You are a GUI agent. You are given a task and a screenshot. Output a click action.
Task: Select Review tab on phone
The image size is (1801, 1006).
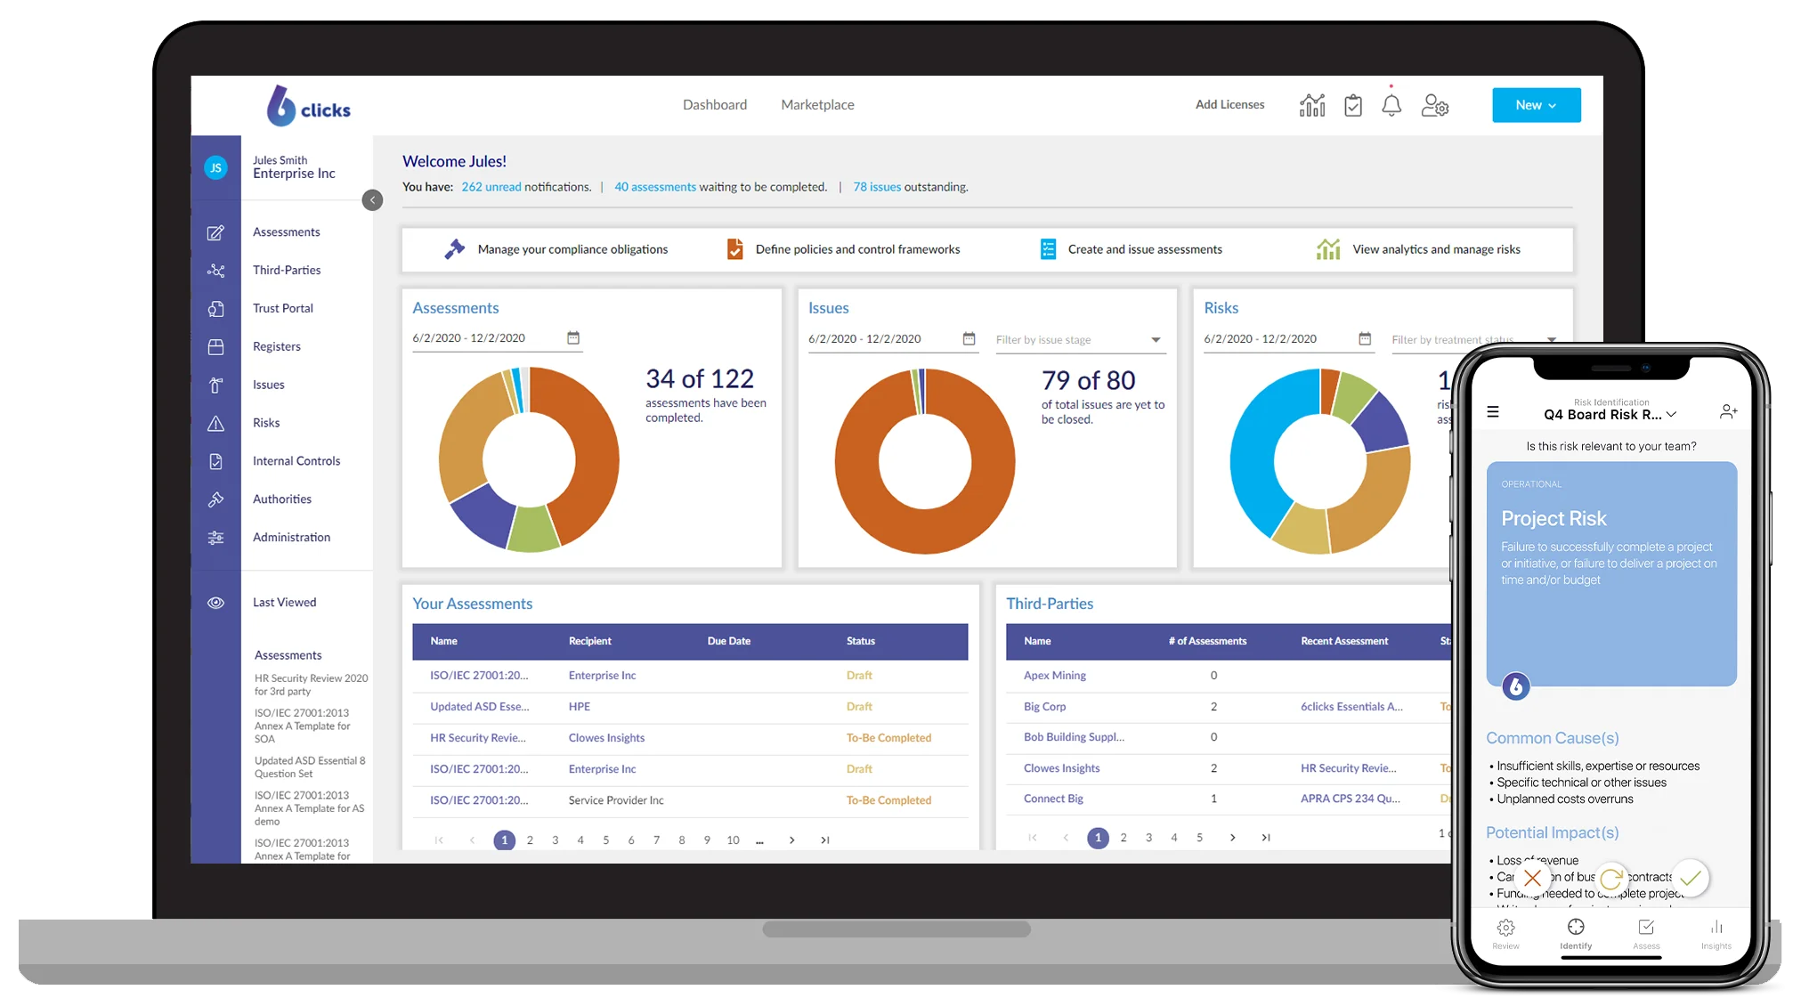(x=1505, y=935)
